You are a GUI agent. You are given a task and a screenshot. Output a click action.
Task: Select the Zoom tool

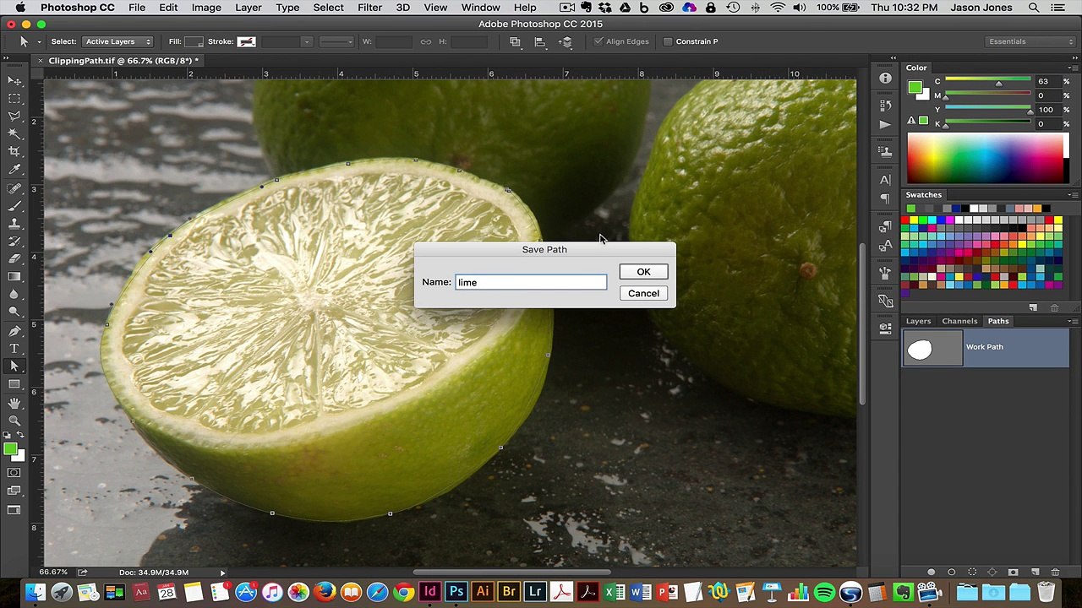(x=14, y=421)
